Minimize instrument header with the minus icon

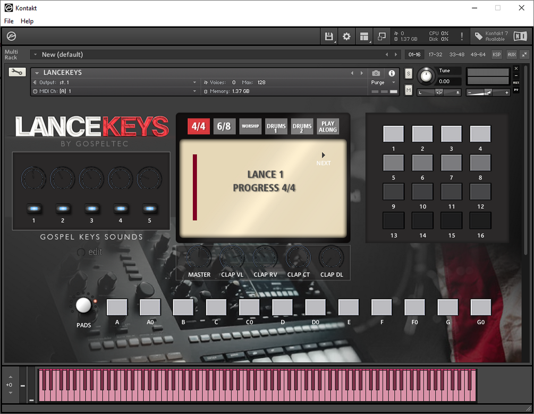pos(516,75)
